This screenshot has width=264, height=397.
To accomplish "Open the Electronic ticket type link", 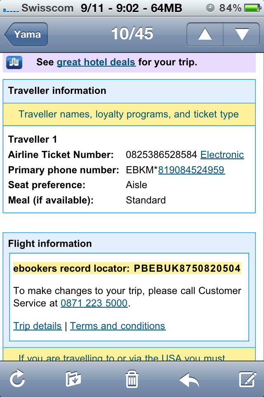I will click(x=222, y=155).
